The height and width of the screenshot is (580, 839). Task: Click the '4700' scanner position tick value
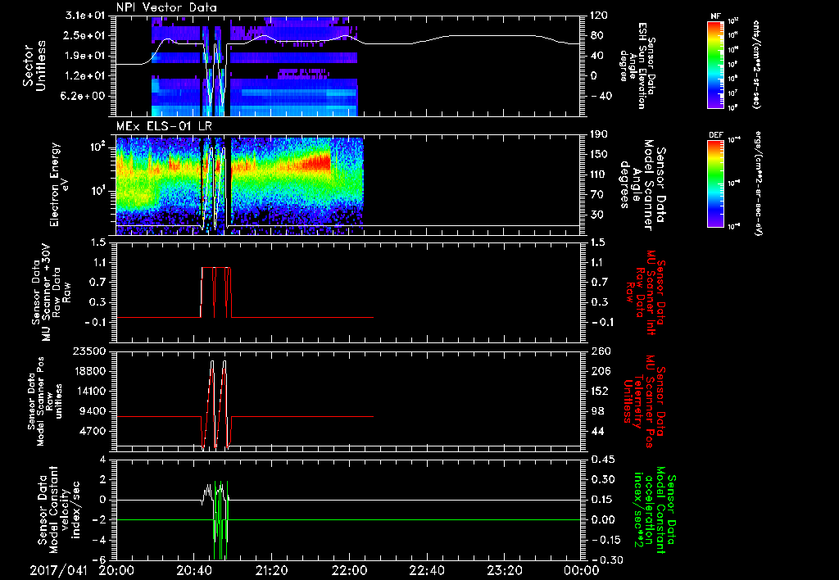(93, 431)
